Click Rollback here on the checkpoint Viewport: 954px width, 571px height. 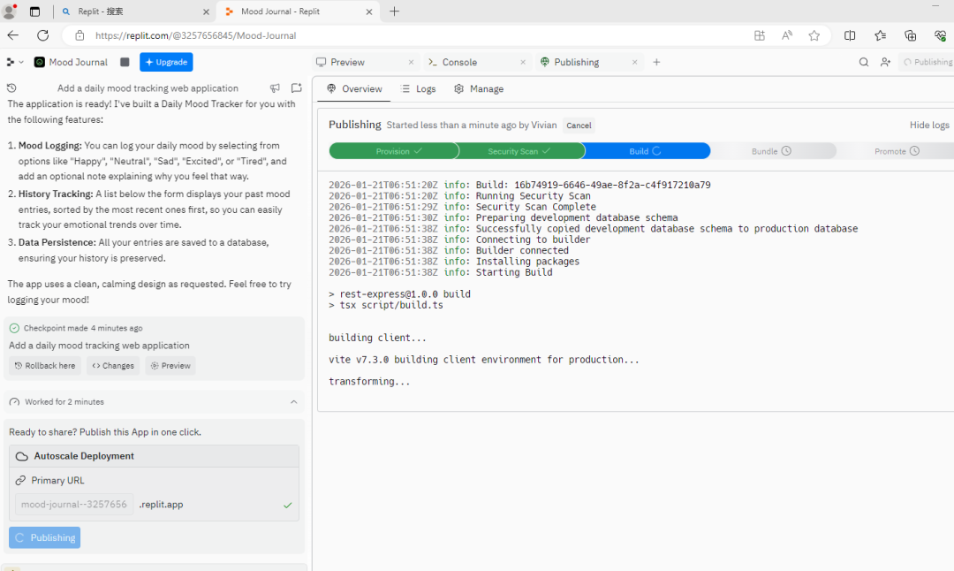coord(44,366)
